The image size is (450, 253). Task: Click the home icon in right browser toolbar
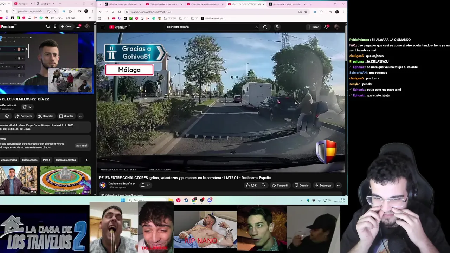pyautogui.click(x=119, y=12)
